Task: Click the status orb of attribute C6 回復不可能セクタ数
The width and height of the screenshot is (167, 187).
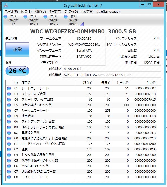Action: coord(9,166)
